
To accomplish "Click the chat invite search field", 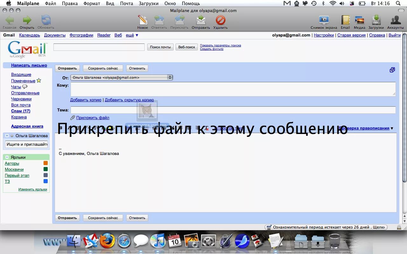I will tap(26, 144).
